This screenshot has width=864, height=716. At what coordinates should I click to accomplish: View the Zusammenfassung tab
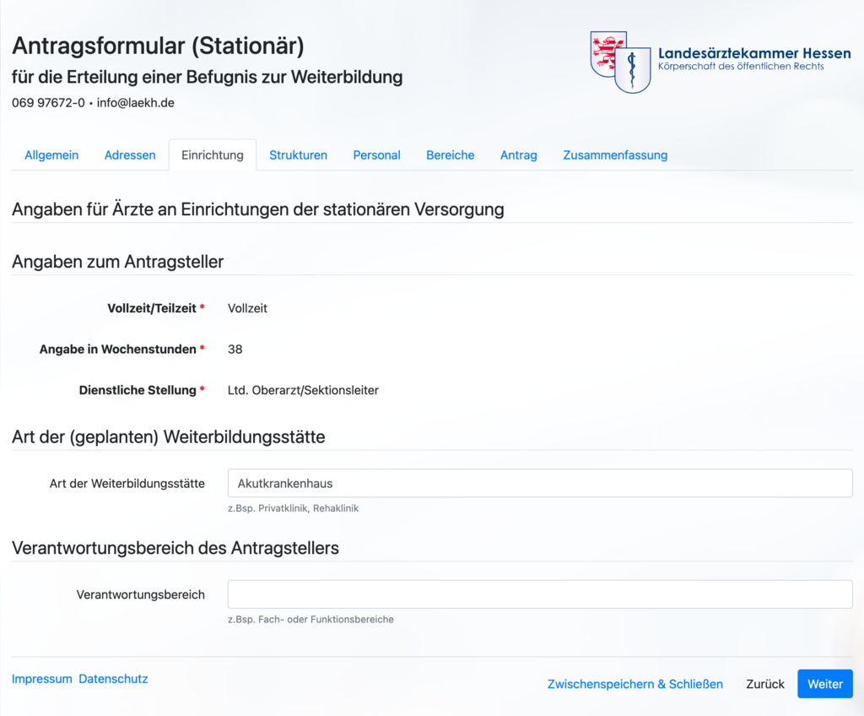pos(615,155)
